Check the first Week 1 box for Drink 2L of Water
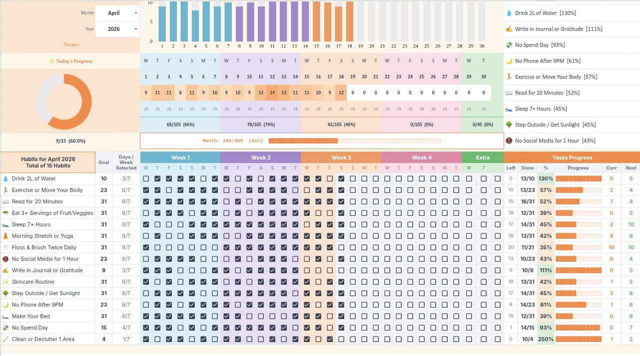The width and height of the screenshot is (640, 356). click(x=146, y=178)
